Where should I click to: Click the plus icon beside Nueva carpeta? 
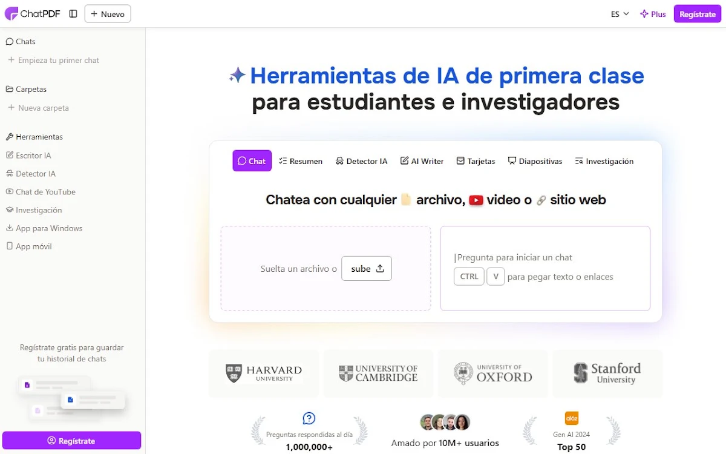pos(11,108)
